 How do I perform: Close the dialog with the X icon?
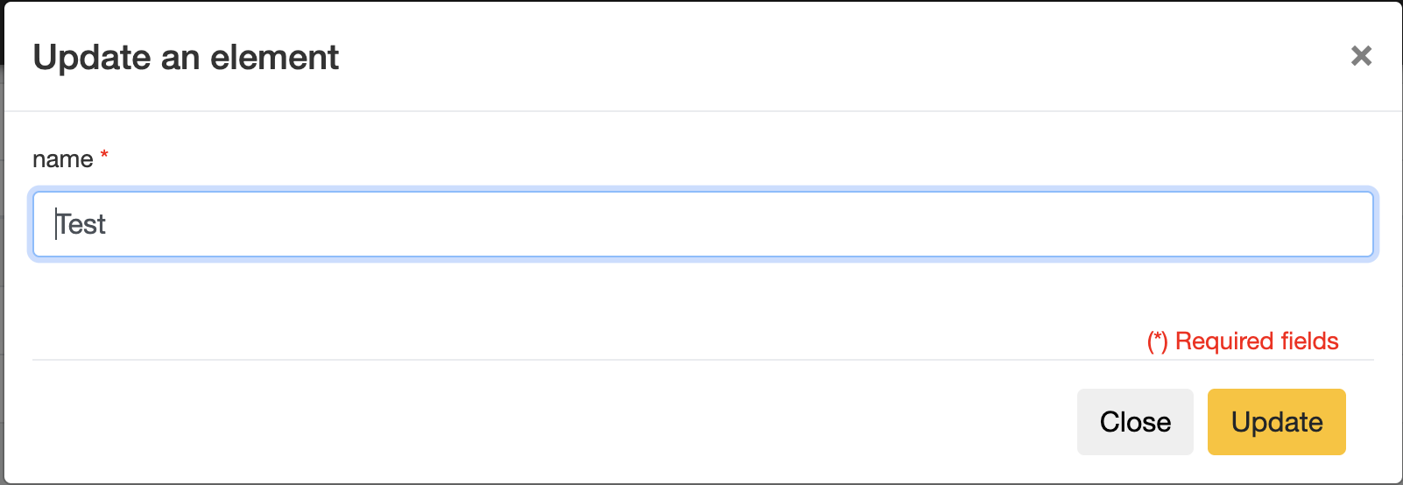click(x=1361, y=56)
